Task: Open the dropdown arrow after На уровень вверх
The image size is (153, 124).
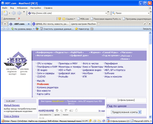Action: pyautogui.click(x=34, y=29)
